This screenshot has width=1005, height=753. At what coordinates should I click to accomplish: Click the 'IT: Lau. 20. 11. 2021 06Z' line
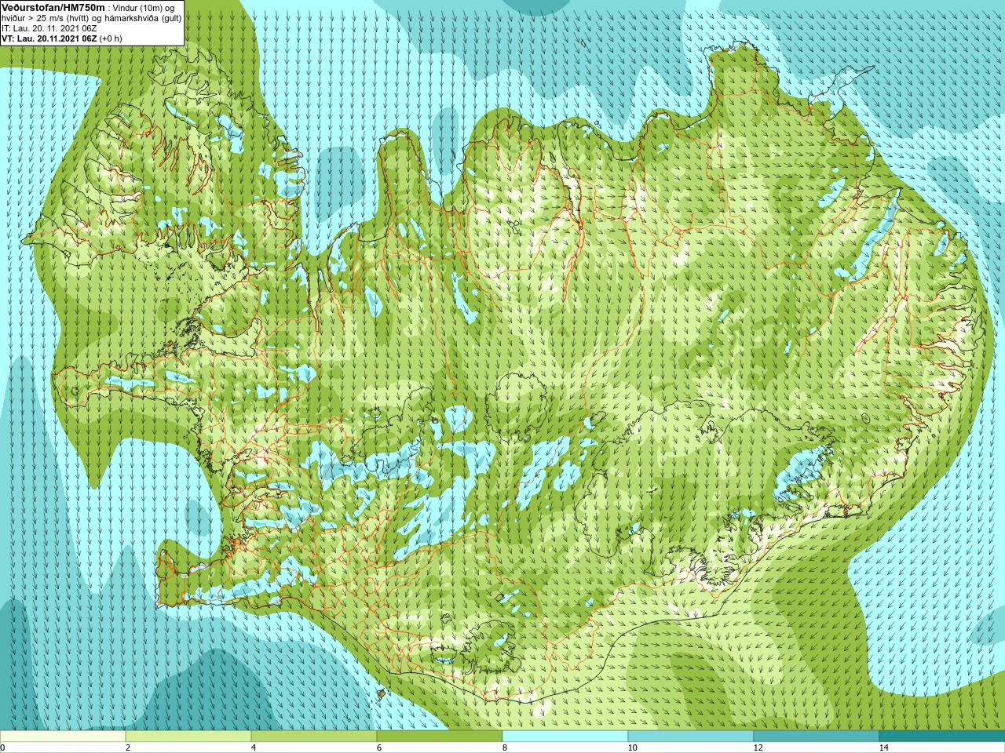[x=49, y=27]
